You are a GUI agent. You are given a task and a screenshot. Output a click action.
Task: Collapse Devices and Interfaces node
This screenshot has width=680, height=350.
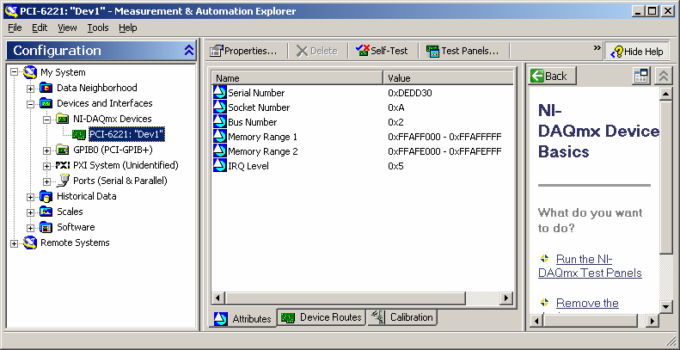(x=30, y=104)
